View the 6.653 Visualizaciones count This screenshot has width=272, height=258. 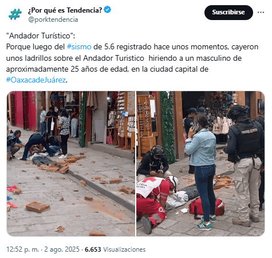[x=115, y=249]
